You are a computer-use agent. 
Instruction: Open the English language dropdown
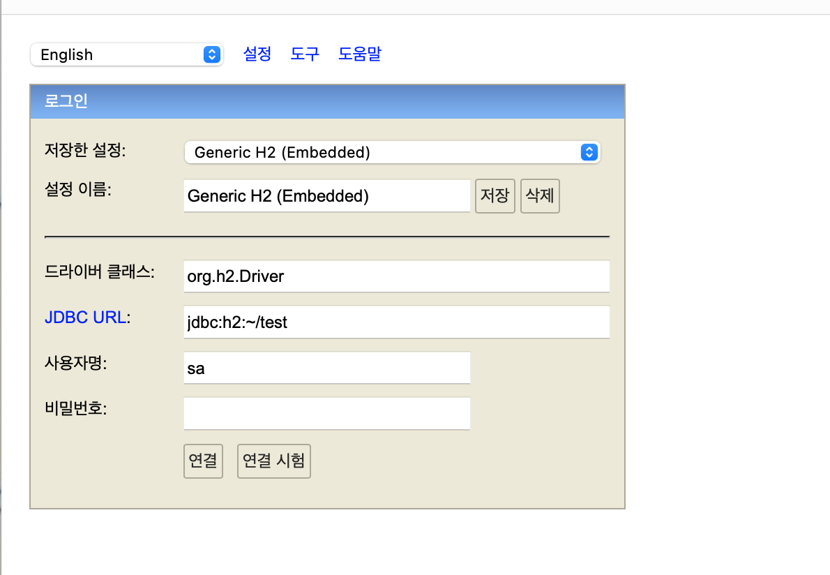tap(127, 54)
